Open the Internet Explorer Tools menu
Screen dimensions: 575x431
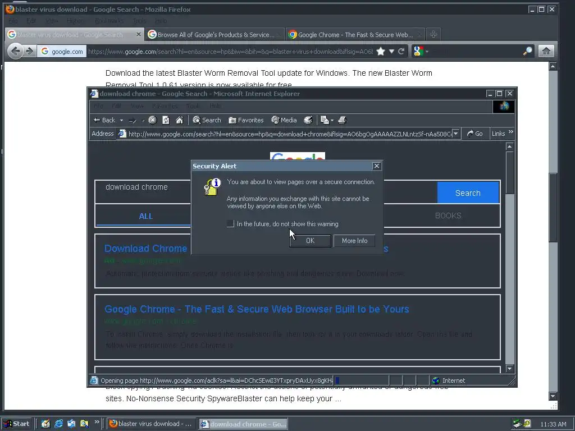tap(193, 106)
